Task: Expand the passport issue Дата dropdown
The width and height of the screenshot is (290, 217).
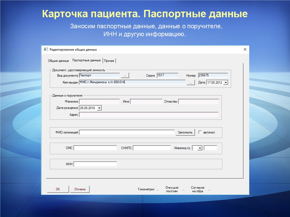Action: tap(226, 83)
